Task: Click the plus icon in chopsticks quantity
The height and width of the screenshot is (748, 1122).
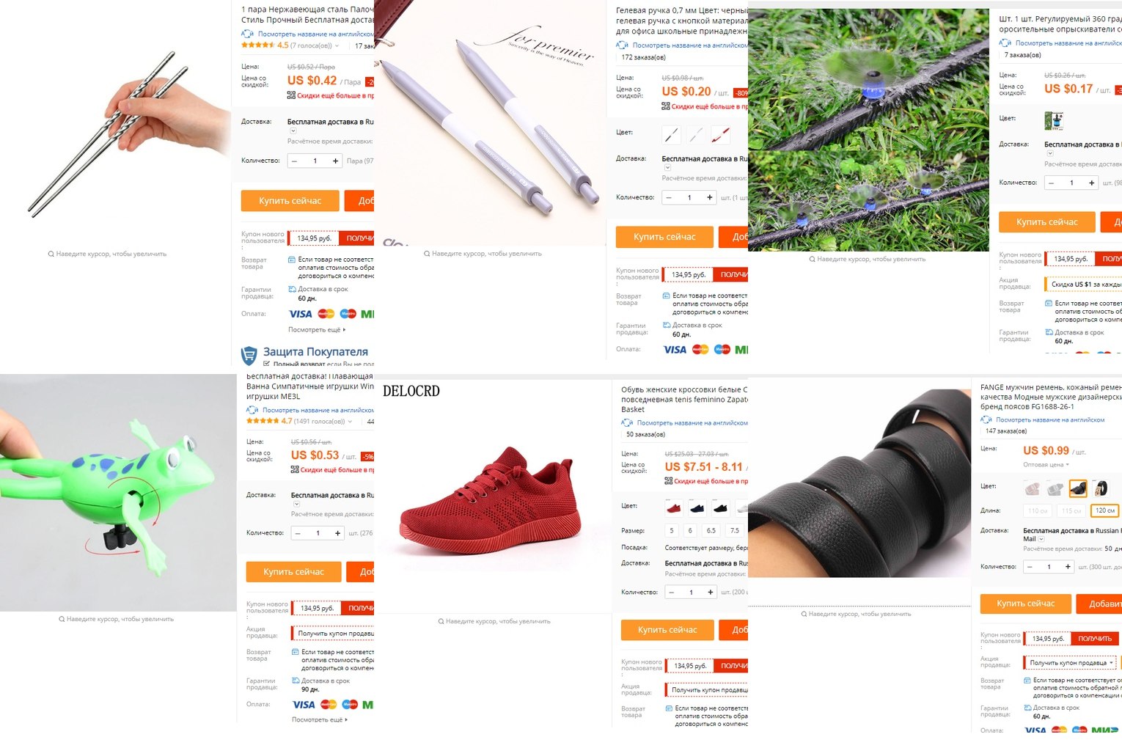Action: (335, 161)
